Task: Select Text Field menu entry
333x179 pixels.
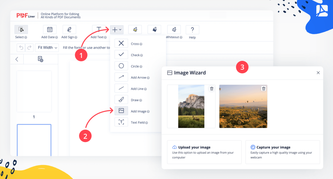Action: coord(131,122)
